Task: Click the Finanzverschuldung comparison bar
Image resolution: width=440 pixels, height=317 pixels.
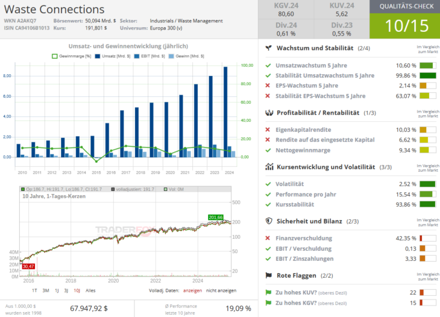Action: click(428, 239)
